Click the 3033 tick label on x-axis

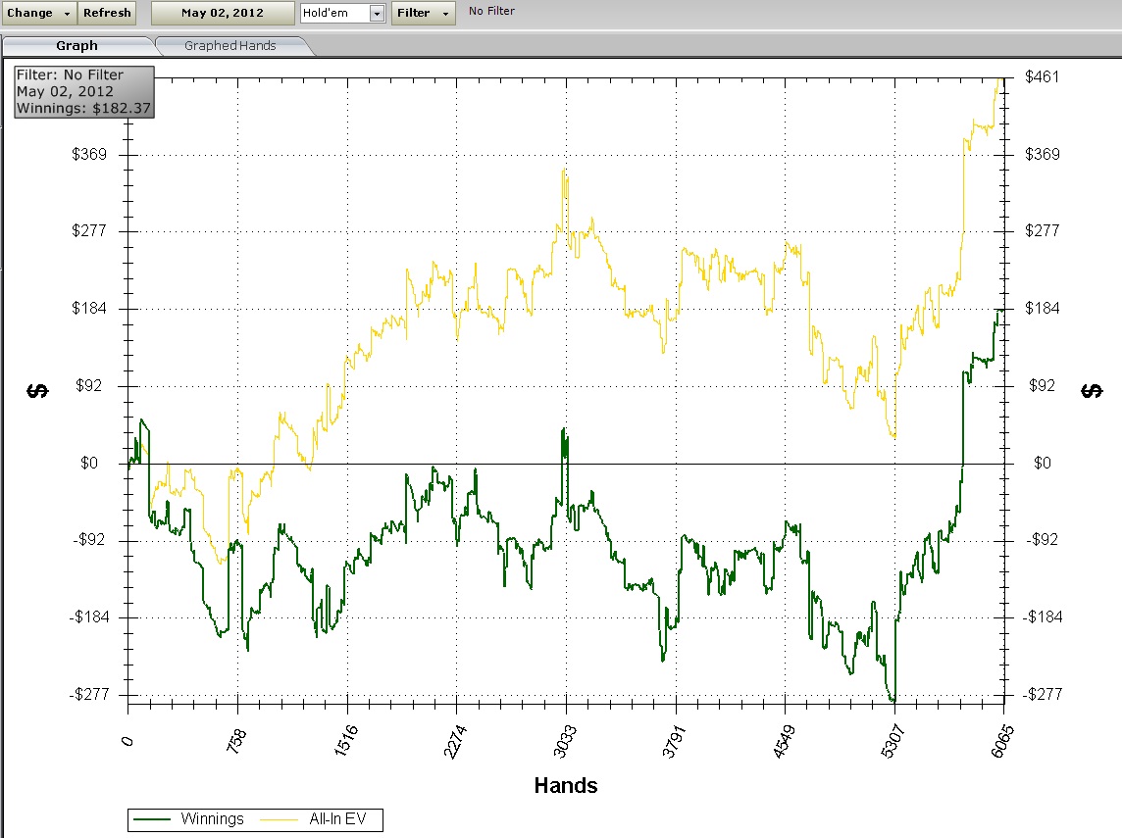tap(564, 734)
